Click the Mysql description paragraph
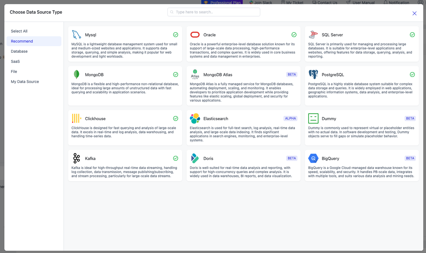426x253 pixels. 125,50
